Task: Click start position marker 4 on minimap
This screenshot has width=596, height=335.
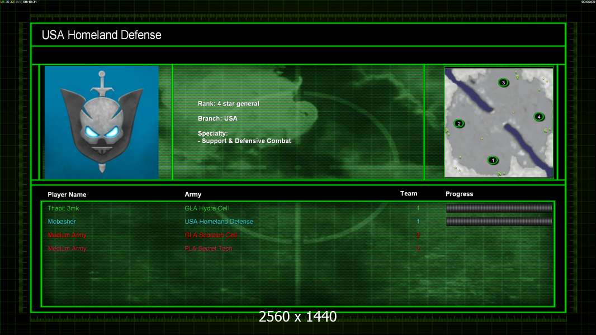Action: pos(538,117)
